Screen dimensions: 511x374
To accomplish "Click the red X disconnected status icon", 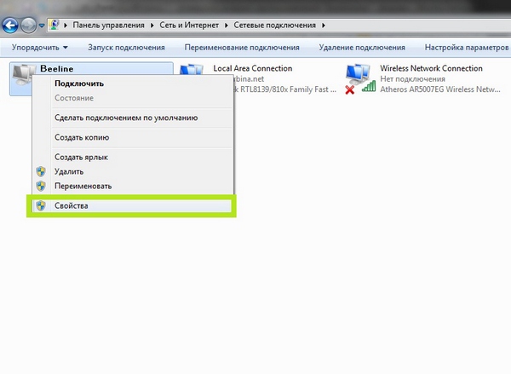I will click(x=350, y=89).
